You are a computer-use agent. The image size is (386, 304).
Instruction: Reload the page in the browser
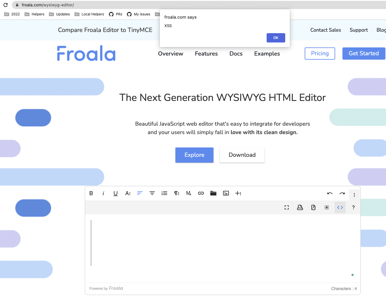[6, 5]
